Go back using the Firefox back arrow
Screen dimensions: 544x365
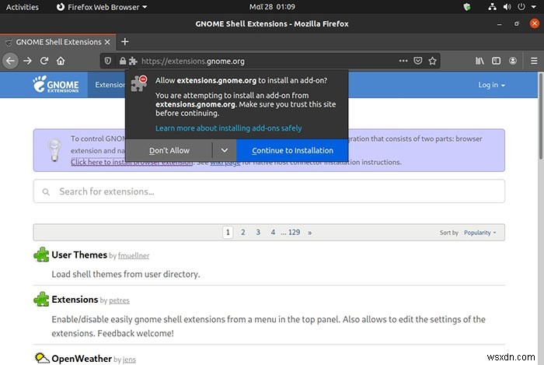point(10,61)
